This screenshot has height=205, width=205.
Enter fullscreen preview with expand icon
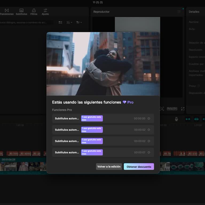click(x=183, y=109)
